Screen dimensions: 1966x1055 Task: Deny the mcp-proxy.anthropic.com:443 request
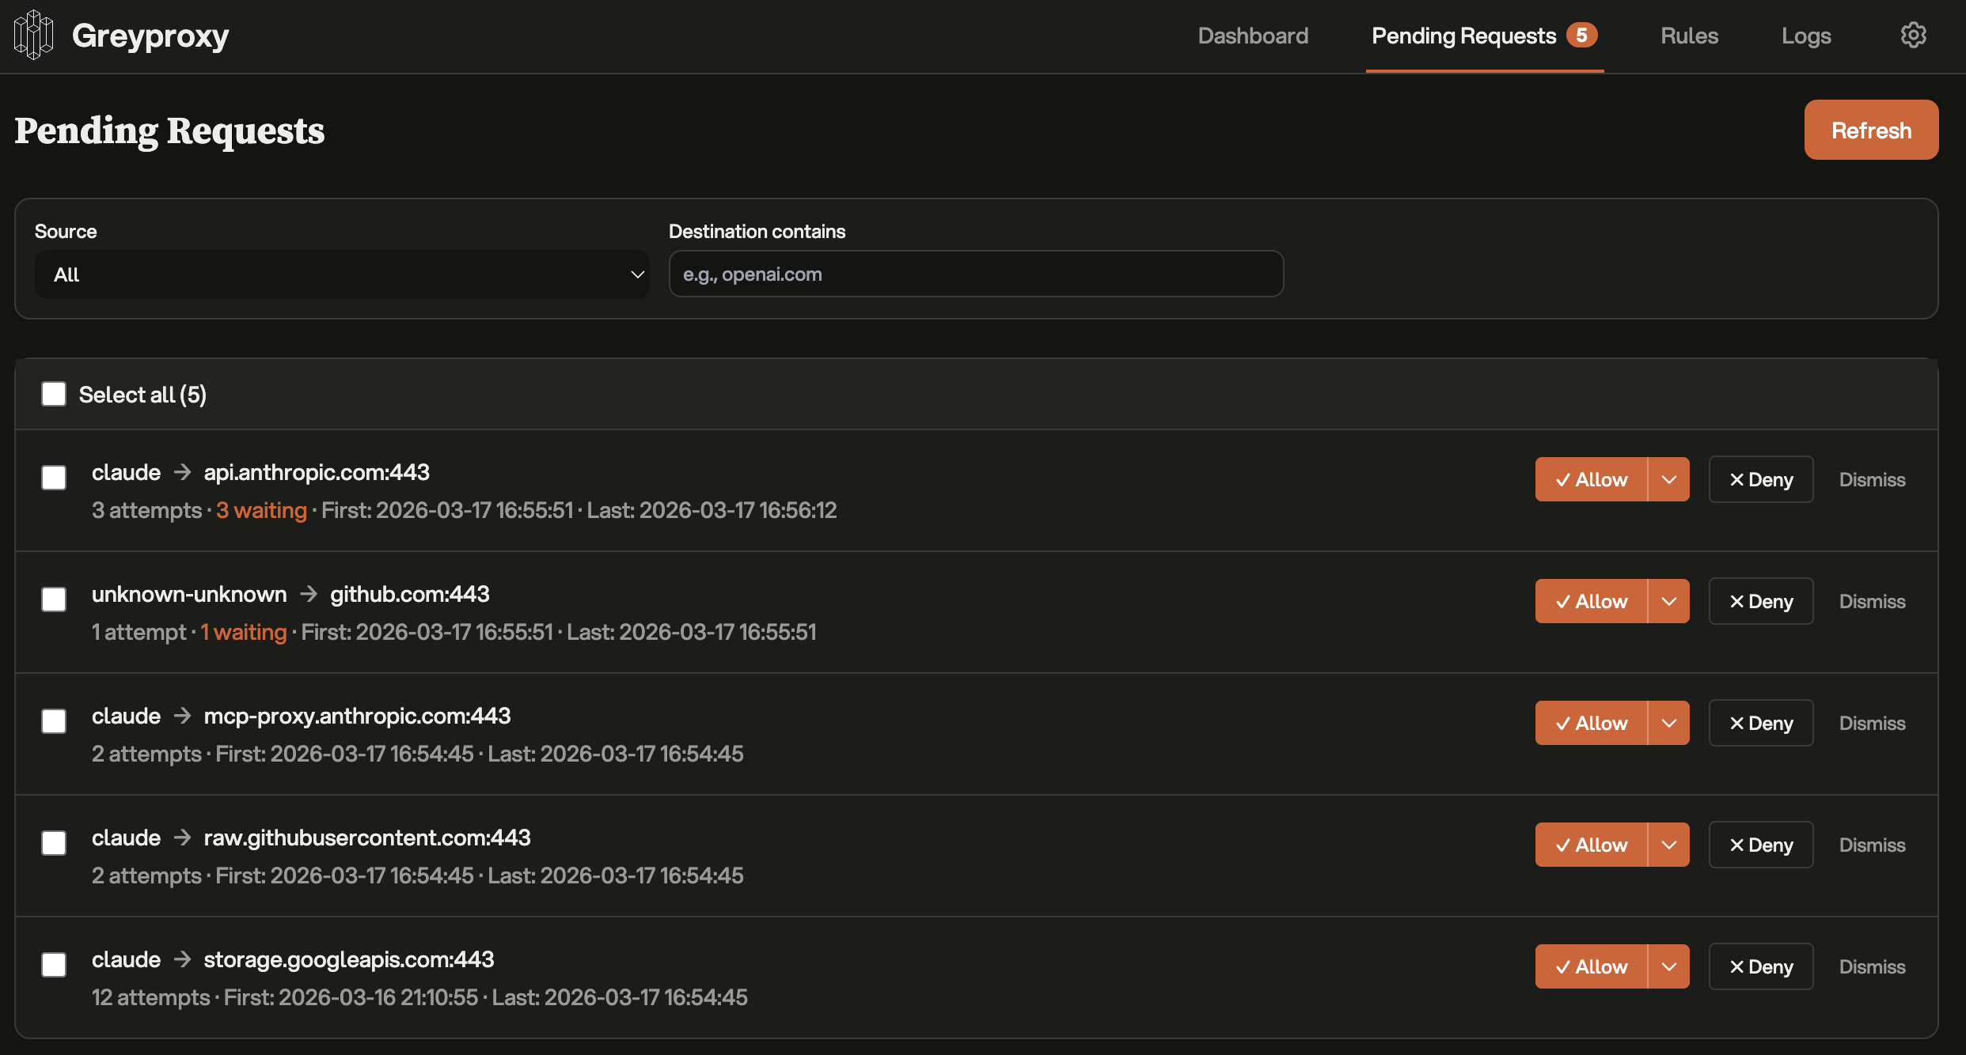tap(1760, 723)
